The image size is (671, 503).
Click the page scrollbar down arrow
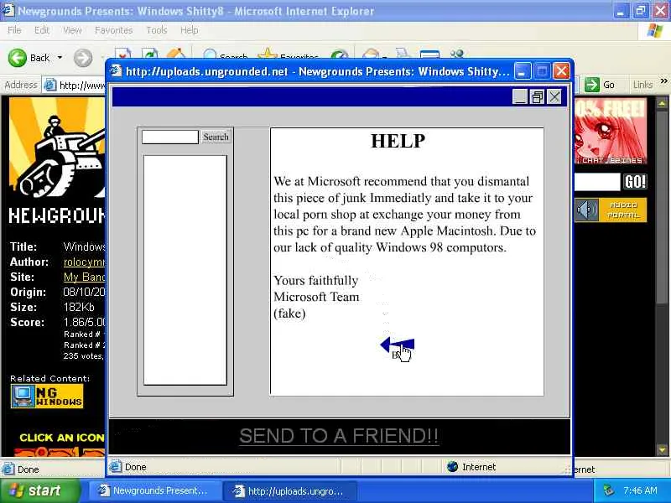[662, 449]
